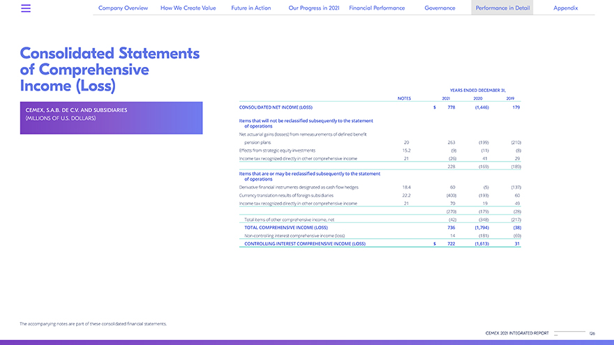Open the hamburger menu icon
614x345 pixels.
pyautogui.click(x=26, y=8)
